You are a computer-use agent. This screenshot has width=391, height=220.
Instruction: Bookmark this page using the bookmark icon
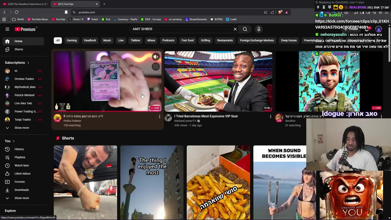pyautogui.click(x=66, y=12)
